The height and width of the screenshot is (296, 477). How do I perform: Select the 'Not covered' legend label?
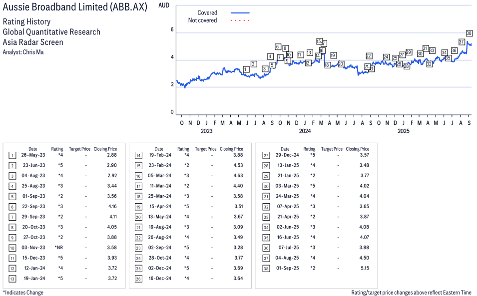203,20
